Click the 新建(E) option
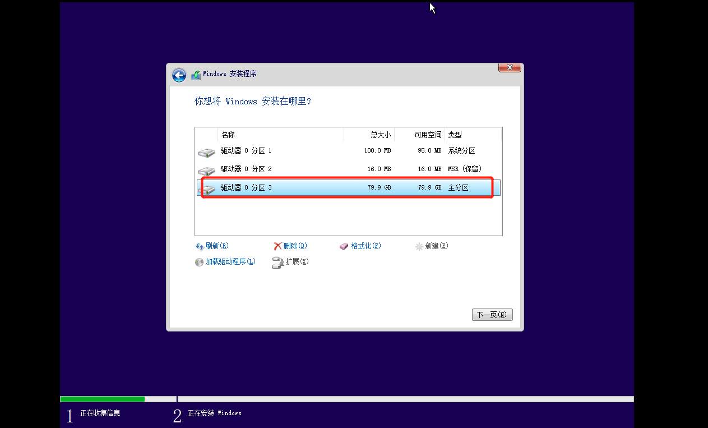Viewport: 708px width, 428px height. pos(437,246)
